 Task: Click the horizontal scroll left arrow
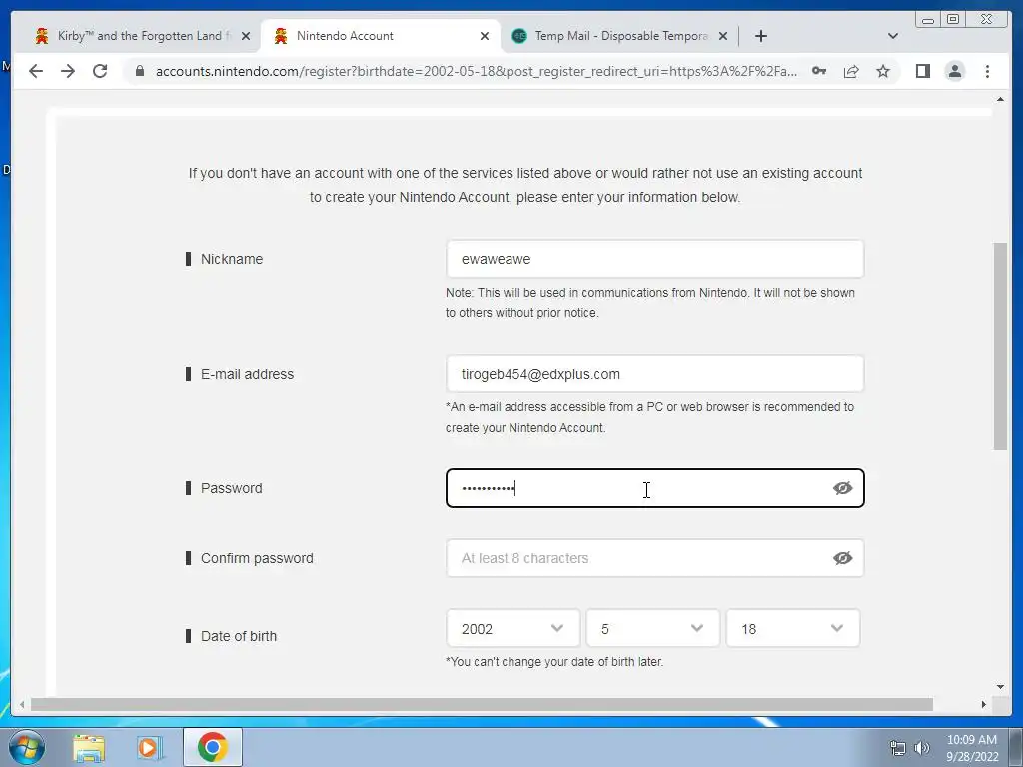[22, 704]
